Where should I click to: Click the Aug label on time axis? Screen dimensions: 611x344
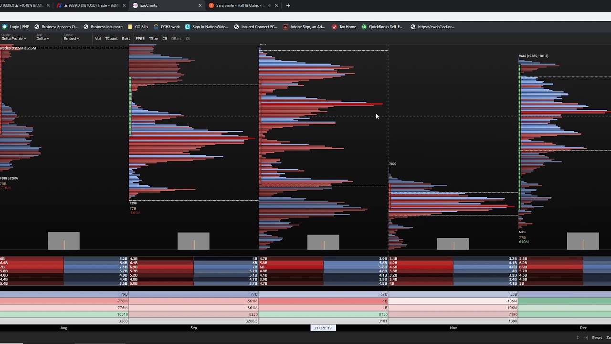tap(64, 328)
